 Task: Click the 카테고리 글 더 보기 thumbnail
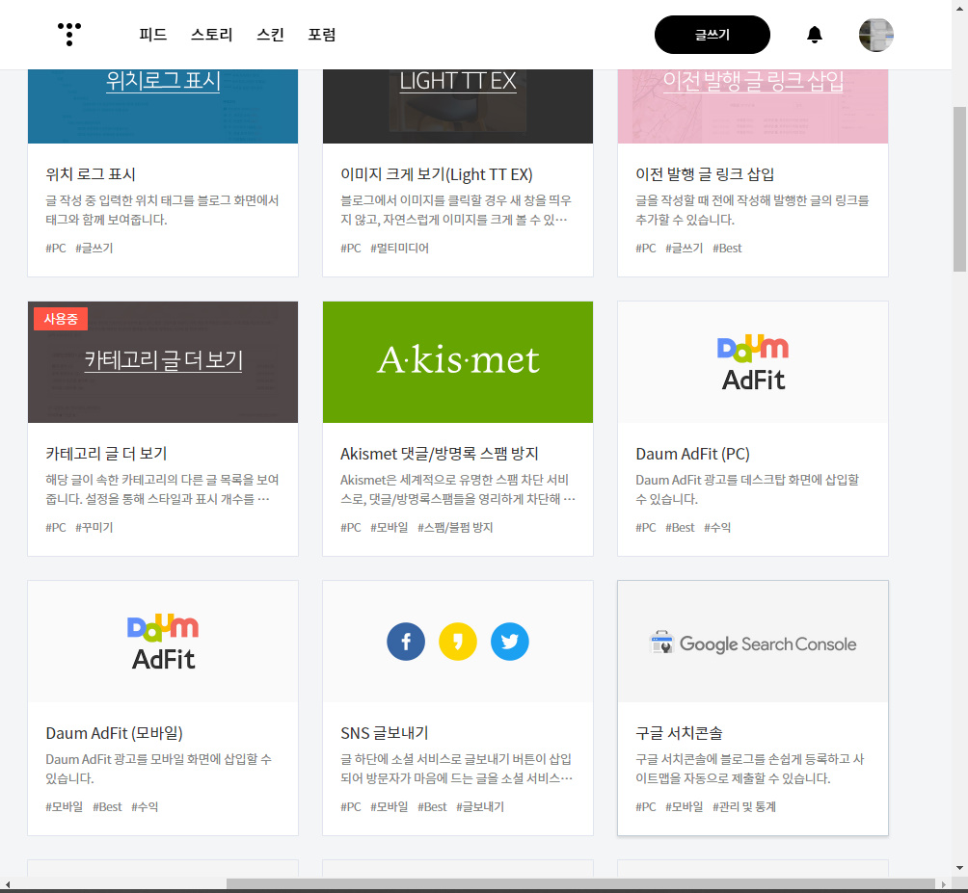coord(162,362)
